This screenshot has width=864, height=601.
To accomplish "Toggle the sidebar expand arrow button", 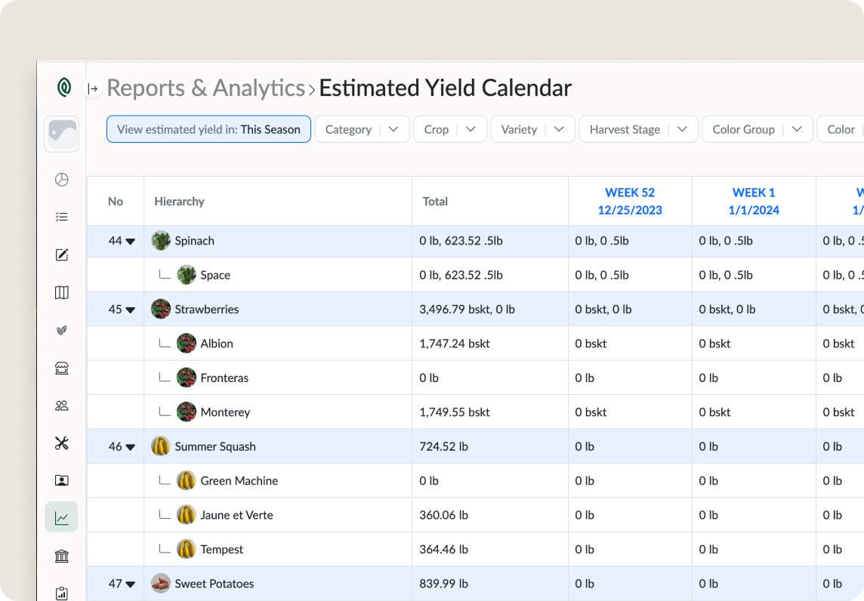I will click(x=93, y=88).
